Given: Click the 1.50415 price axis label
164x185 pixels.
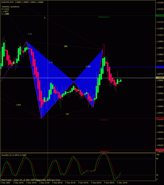Looking at the screenshot, I should click(160, 113).
